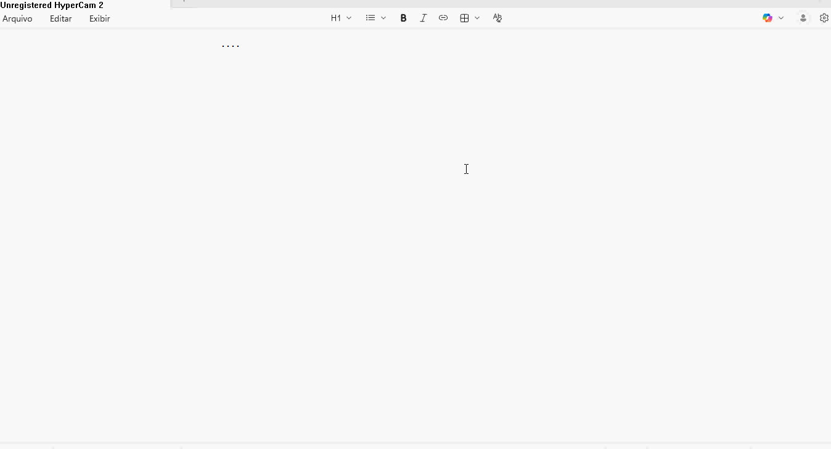Toggle bold formatting
The width and height of the screenshot is (831, 449).
[403, 18]
